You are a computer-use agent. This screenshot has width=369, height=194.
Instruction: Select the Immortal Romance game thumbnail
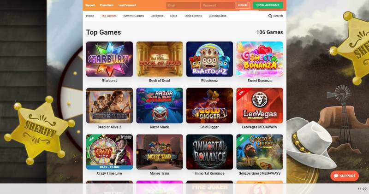[x=209, y=152]
